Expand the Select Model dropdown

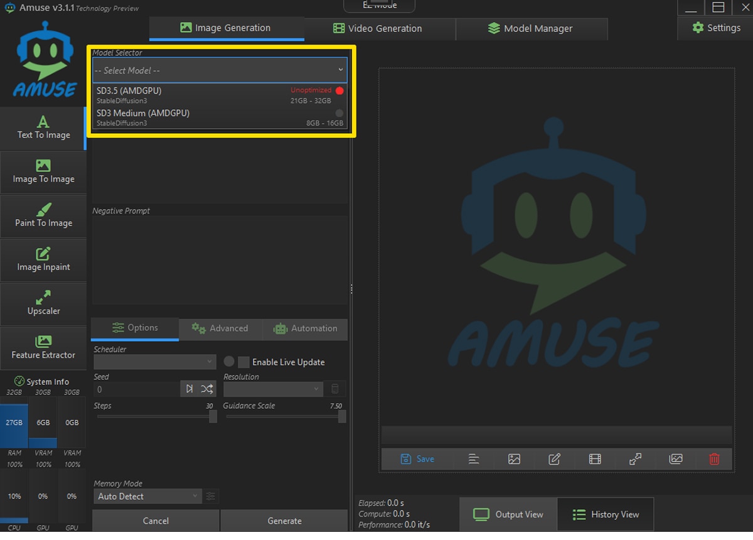220,70
